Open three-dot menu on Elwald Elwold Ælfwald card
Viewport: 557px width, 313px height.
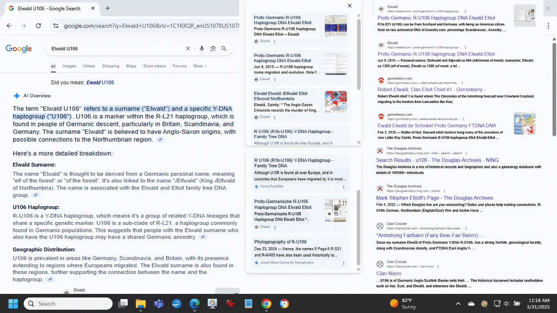point(275,117)
